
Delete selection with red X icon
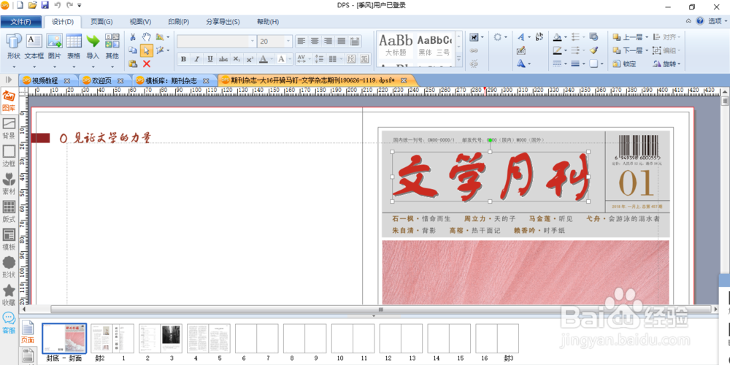pyautogui.click(x=147, y=64)
